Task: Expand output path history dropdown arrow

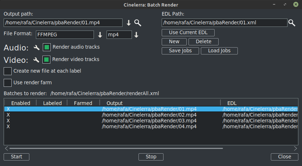Action: (128, 23)
